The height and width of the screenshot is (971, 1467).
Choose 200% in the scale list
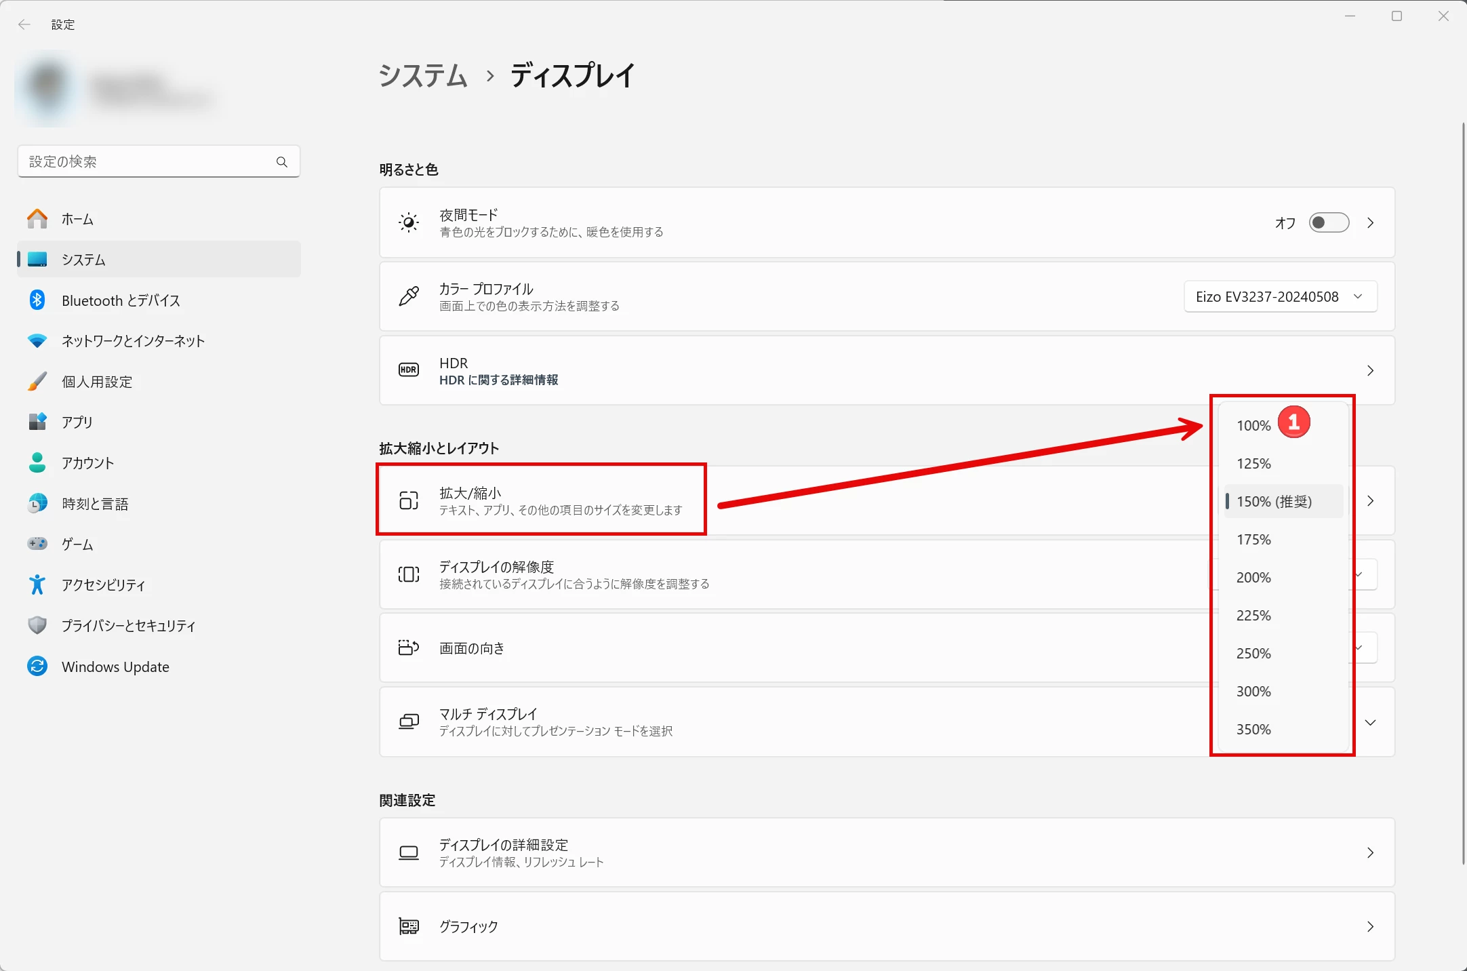pos(1253,578)
